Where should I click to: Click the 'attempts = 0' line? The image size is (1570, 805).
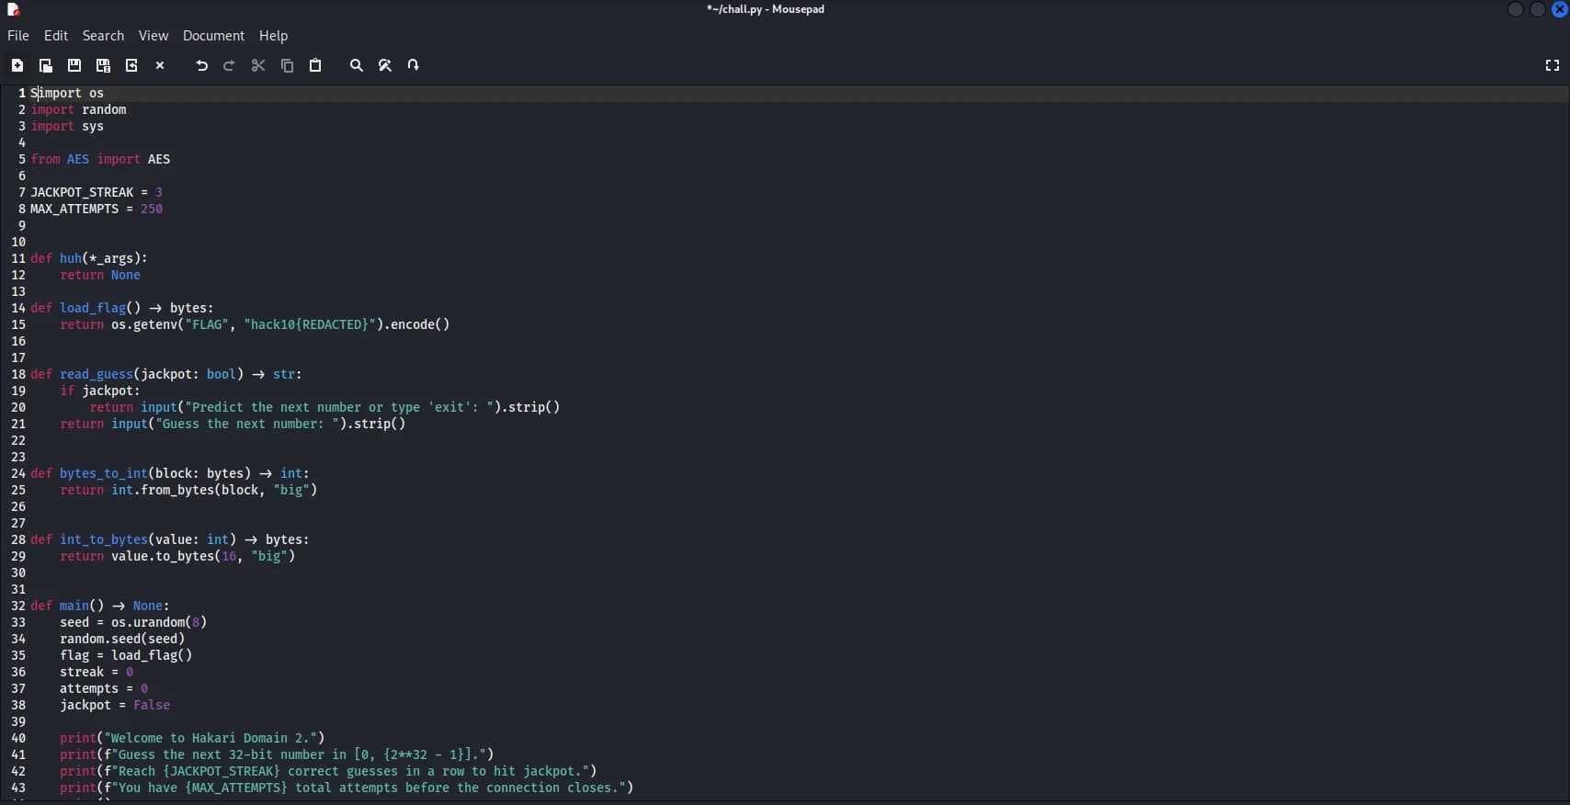[x=104, y=688]
